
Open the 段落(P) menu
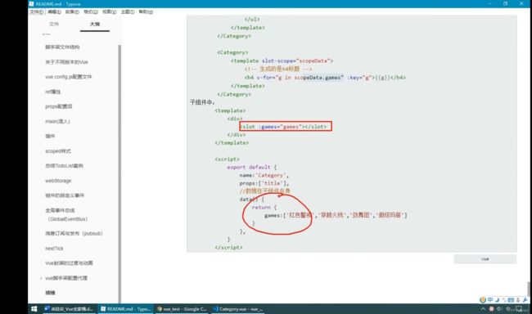72,12
